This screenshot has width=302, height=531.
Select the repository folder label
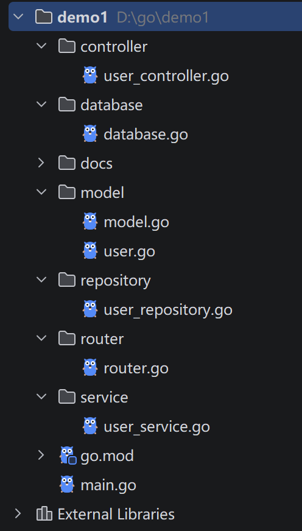[116, 281]
